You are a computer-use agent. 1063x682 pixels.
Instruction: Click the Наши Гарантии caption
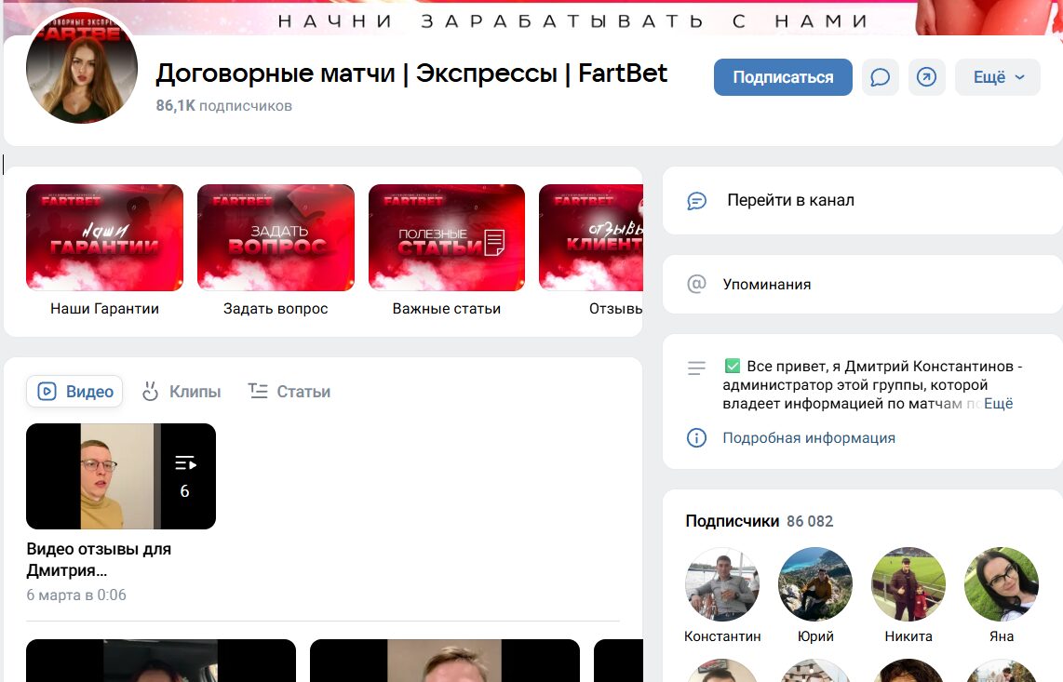pos(104,309)
